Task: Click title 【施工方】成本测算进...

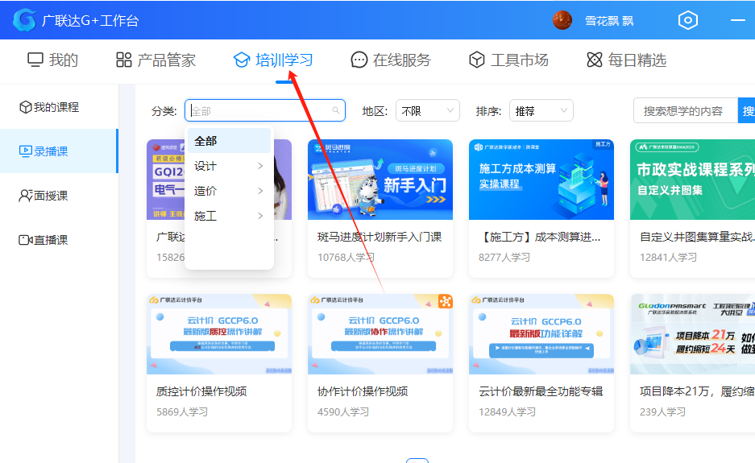Action: [x=539, y=237]
